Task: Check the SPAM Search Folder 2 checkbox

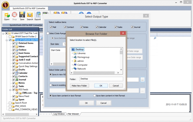Action: pyautogui.click(x=10, y=37)
